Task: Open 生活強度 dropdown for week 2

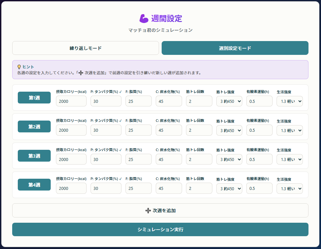Action: [x=290, y=130]
